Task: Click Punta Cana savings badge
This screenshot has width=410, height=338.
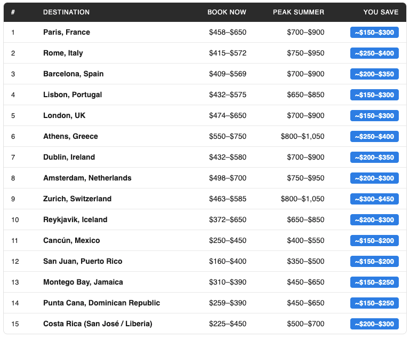Action: tap(374, 303)
